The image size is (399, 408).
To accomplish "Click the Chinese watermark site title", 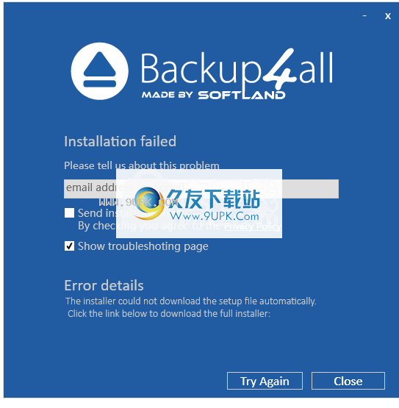I will (213, 199).
